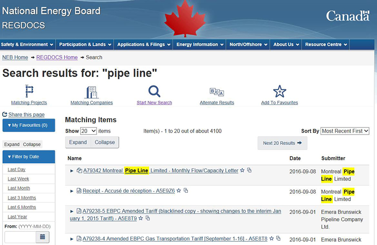Viewport: 377px width, 245px height.
Task: Click PDF icon before A79238-4 Amended EBPC item
Action: coord(79,238)
